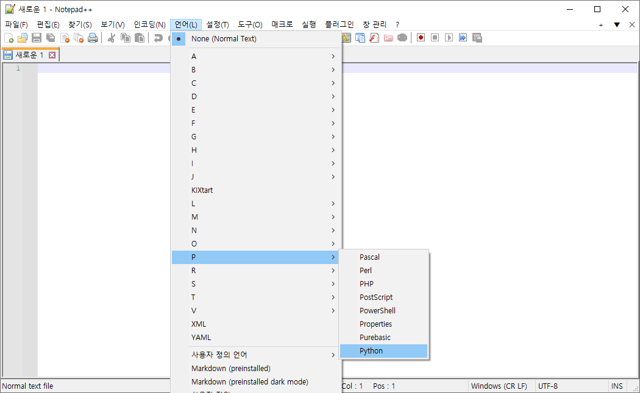The height and width of the screenshot is (393, 640).
Task: Expand the A language submenu
Action: click(x=257, y=56)
